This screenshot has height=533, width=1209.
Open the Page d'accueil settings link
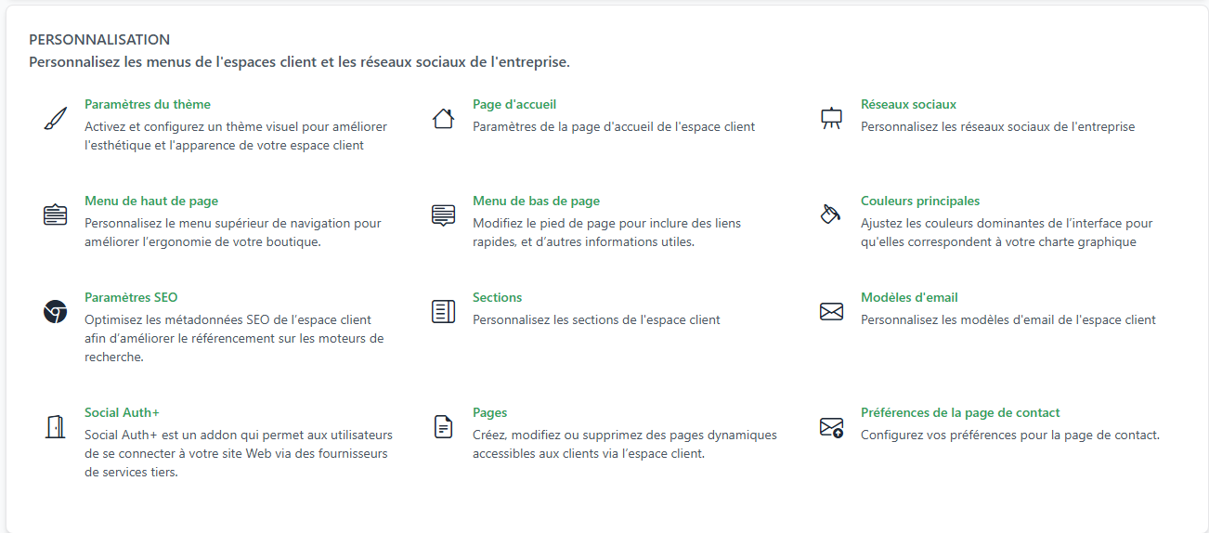pos(514,105)
